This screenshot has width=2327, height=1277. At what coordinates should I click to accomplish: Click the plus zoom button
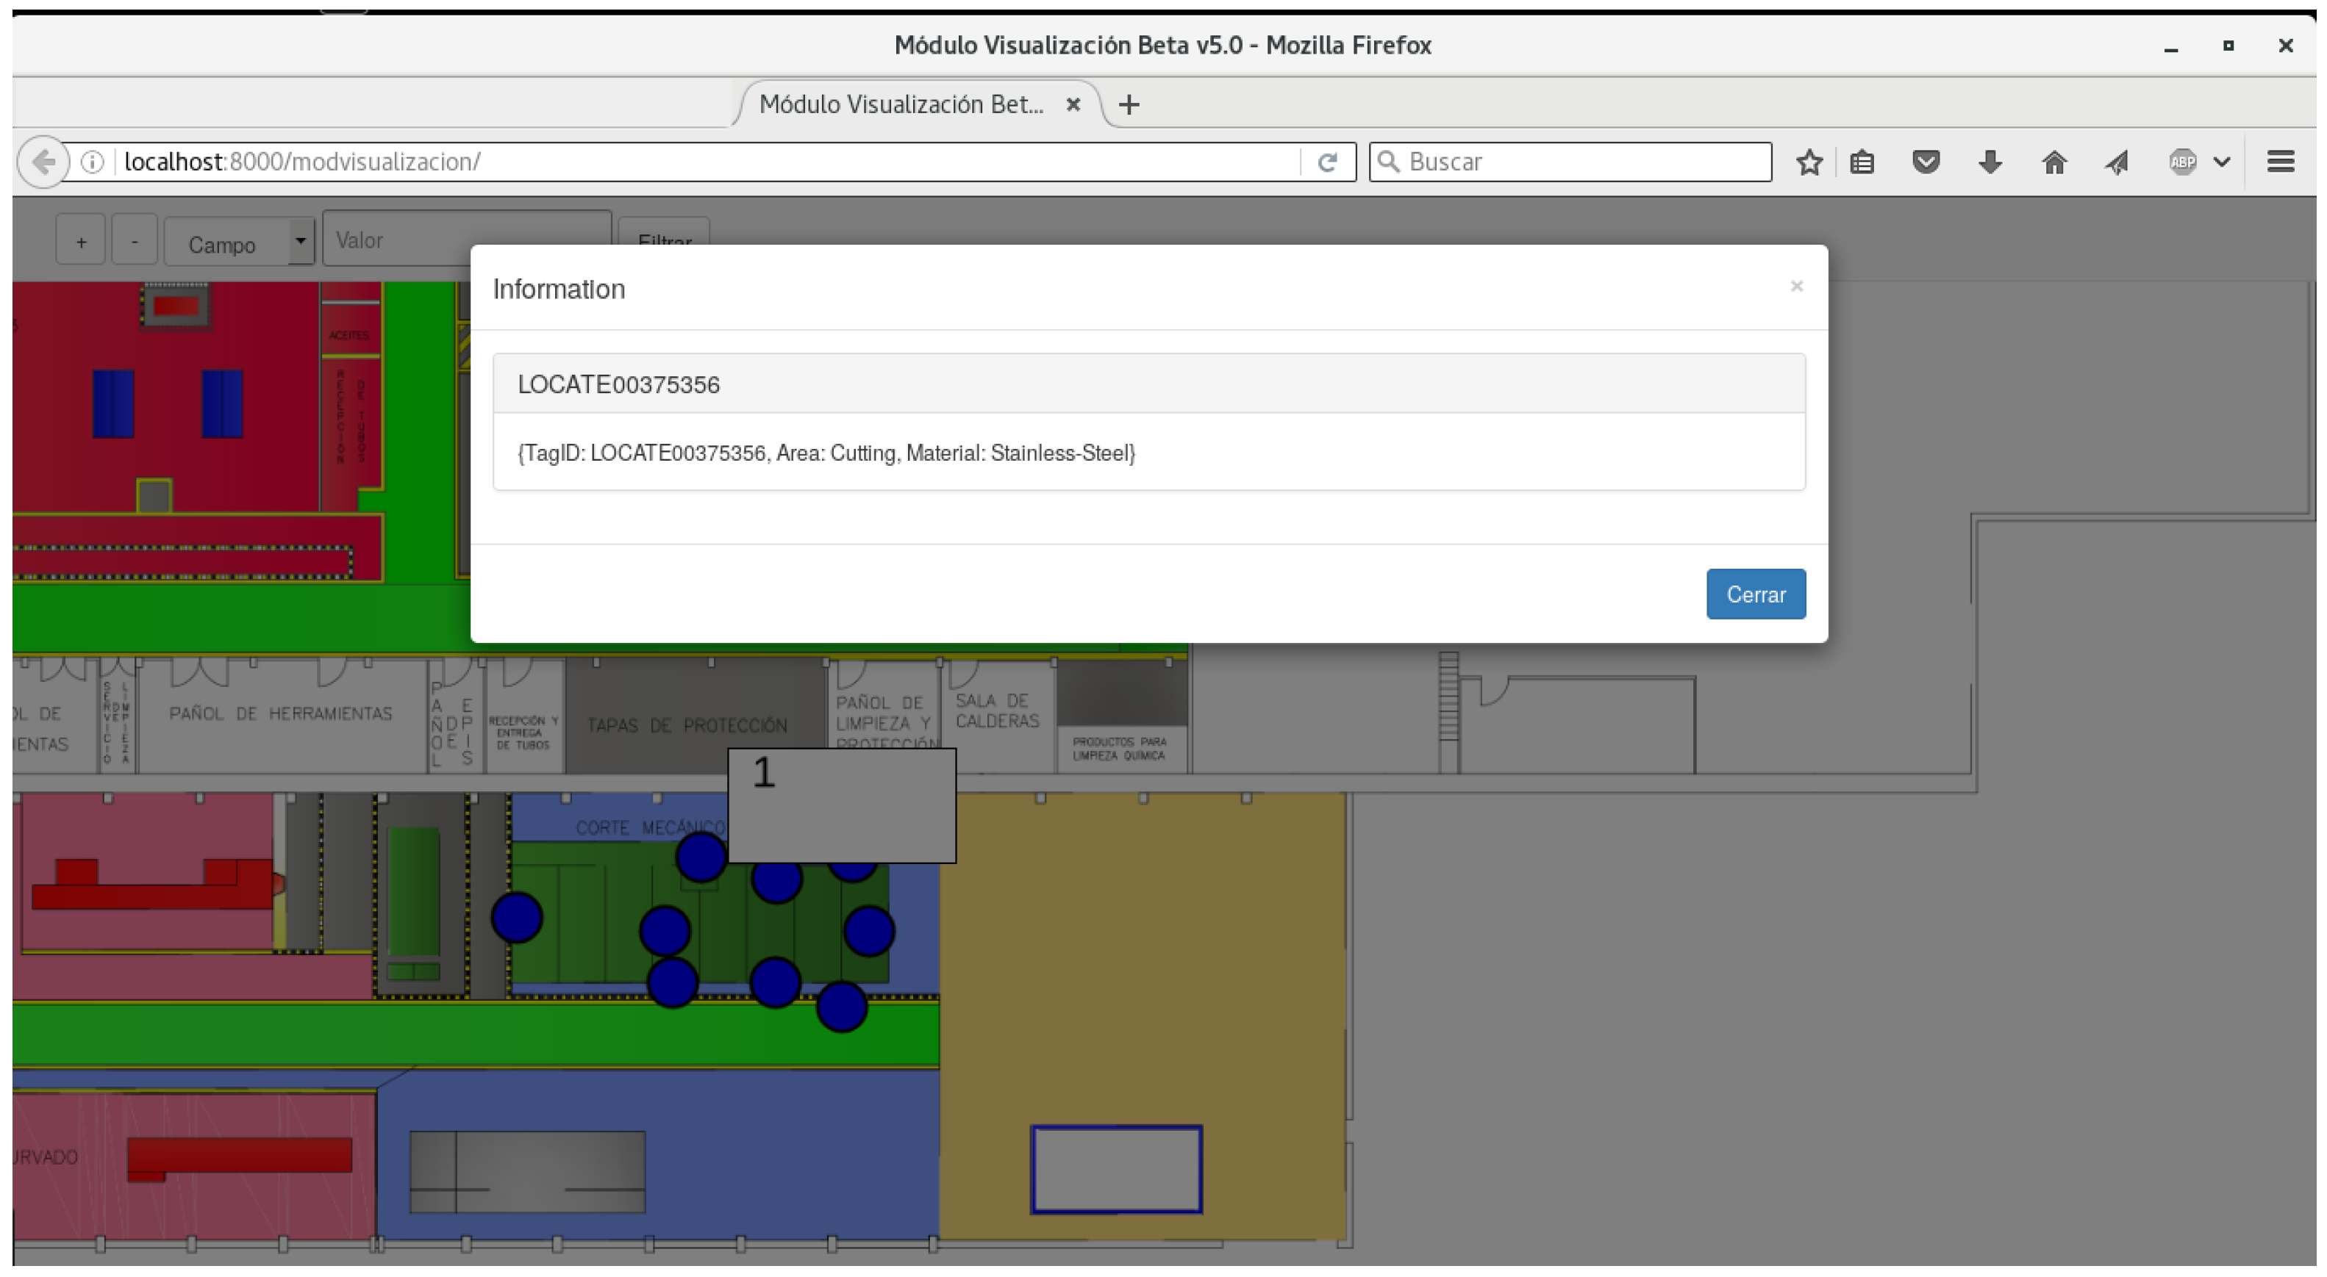(82, 242)
